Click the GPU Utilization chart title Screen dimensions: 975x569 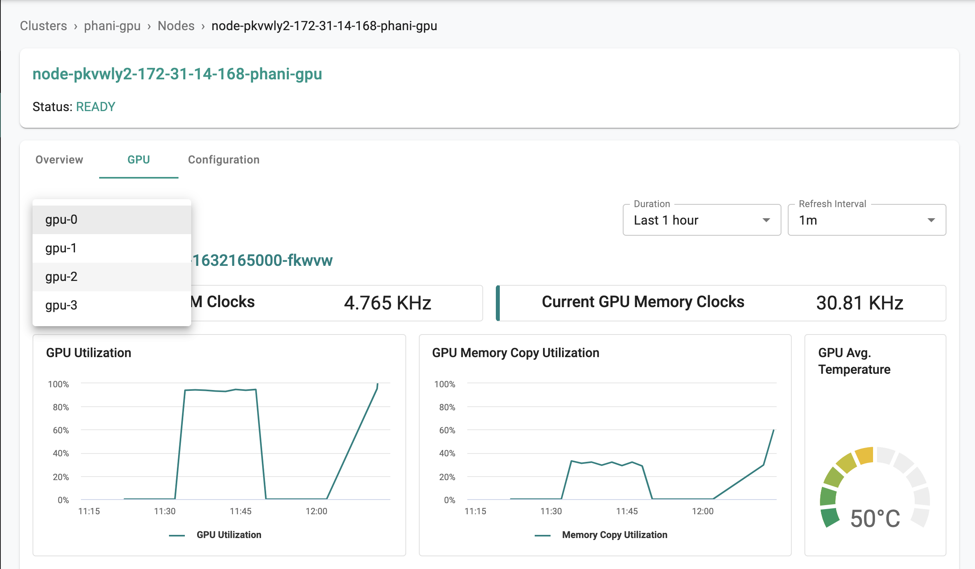(x=88, y=353)
